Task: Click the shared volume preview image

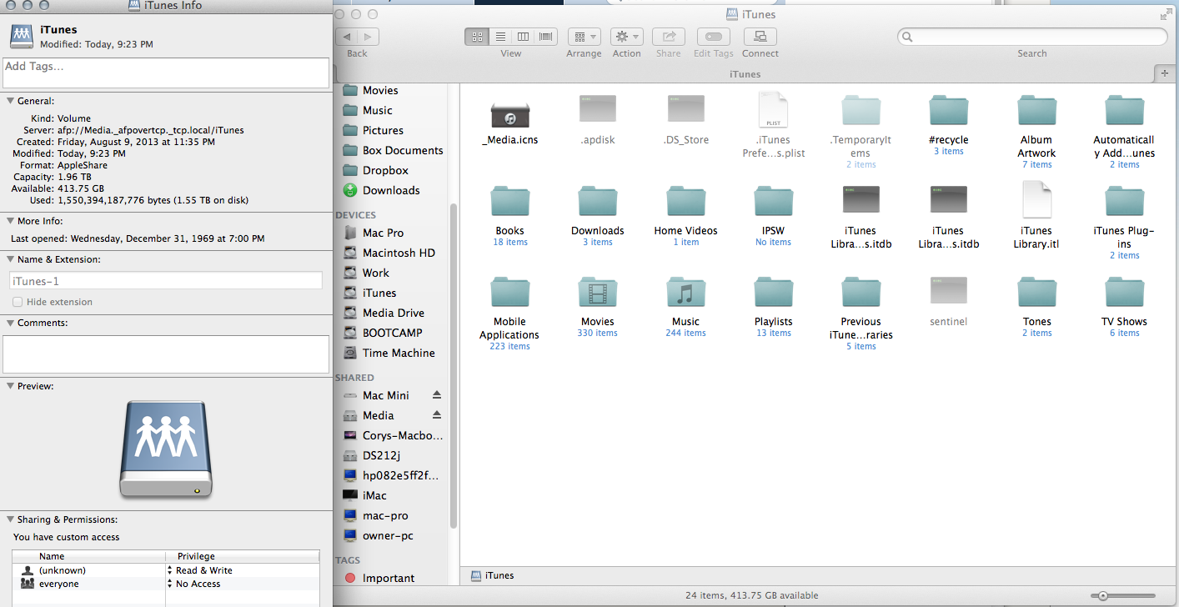Action: pyautogui.click(x=166, y=449)
